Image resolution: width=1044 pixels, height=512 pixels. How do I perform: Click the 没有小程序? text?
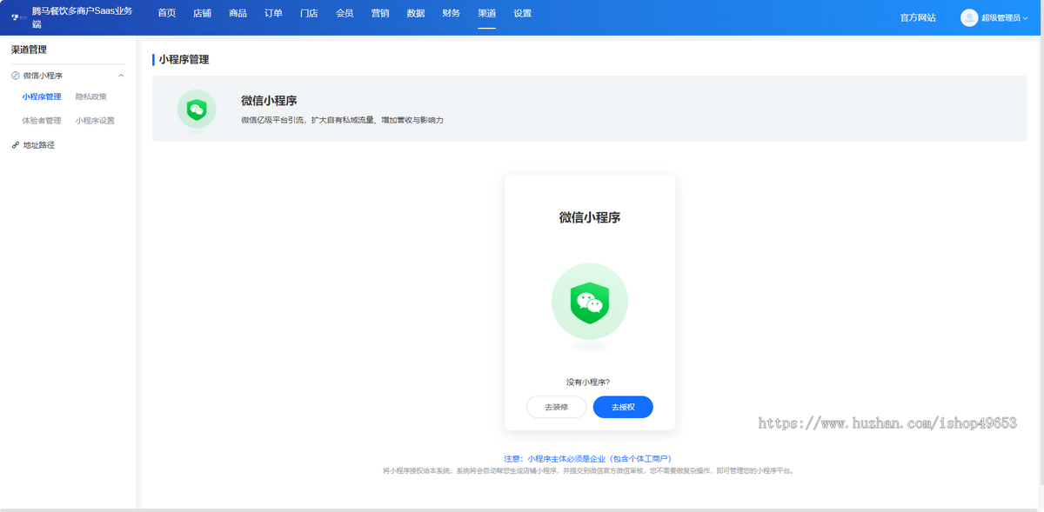tap(588, 382)
